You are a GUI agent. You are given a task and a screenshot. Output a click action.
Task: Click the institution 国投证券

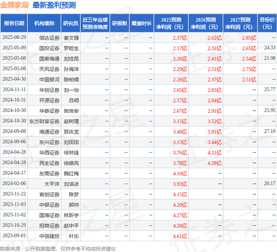click(x=49, y=48)
